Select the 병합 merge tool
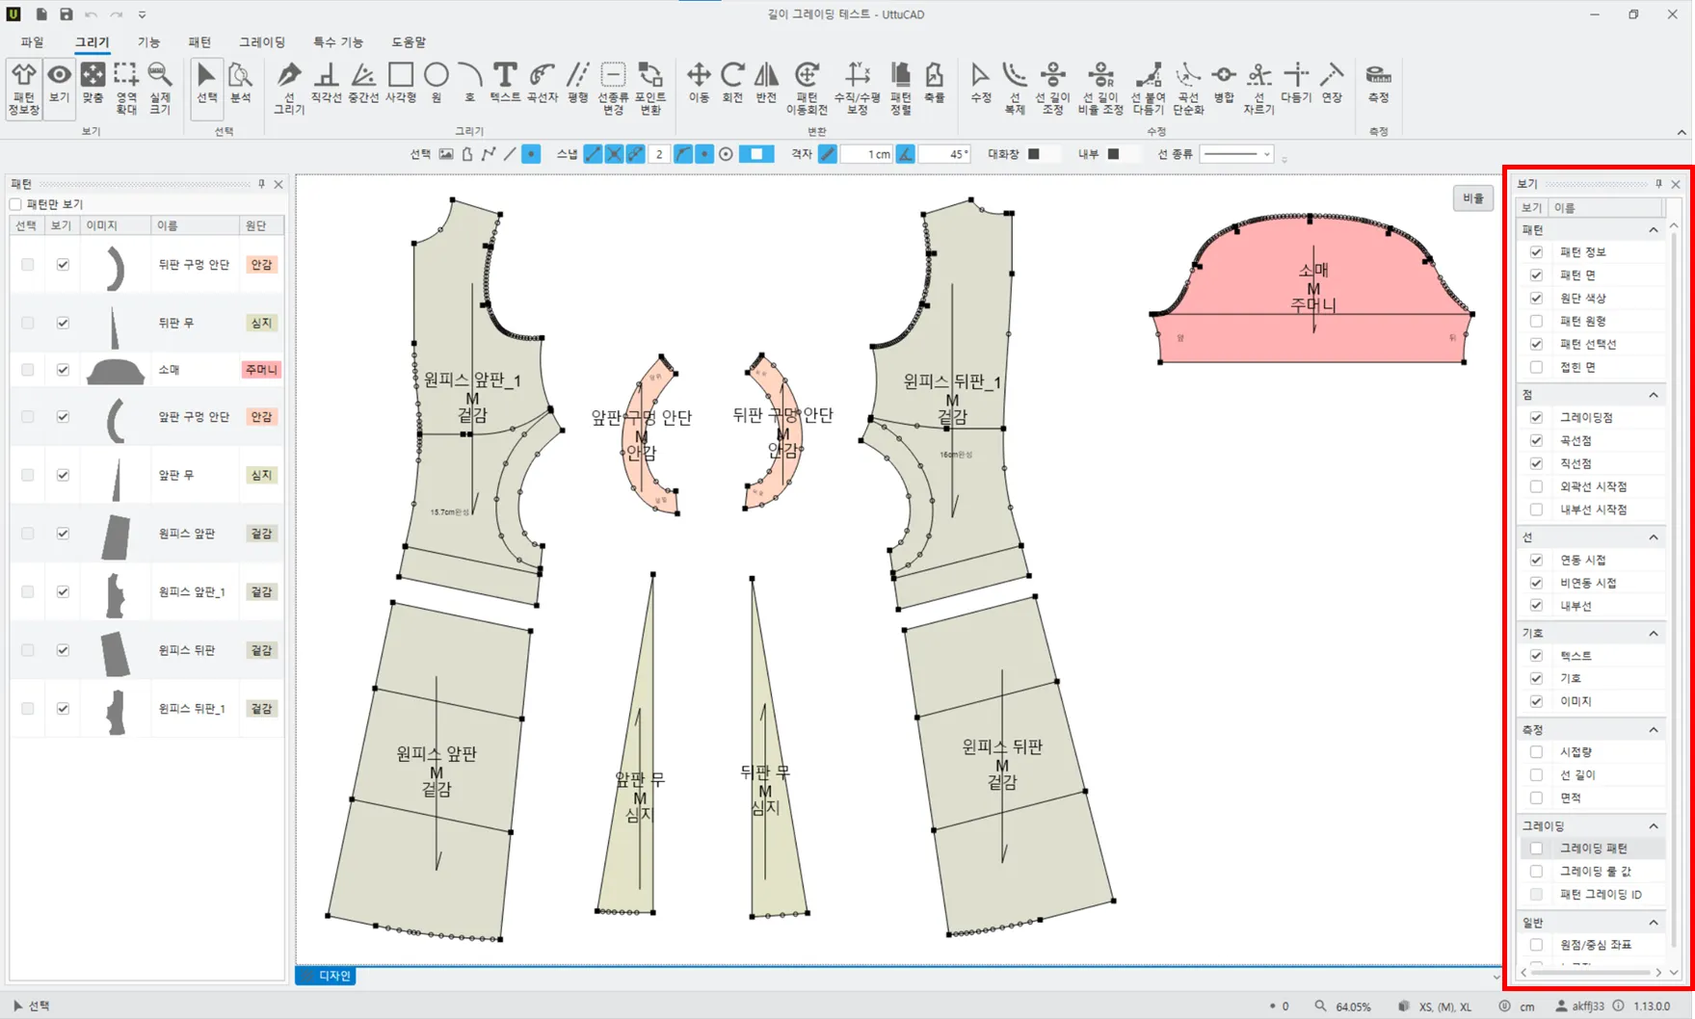 coord(1224,84)
